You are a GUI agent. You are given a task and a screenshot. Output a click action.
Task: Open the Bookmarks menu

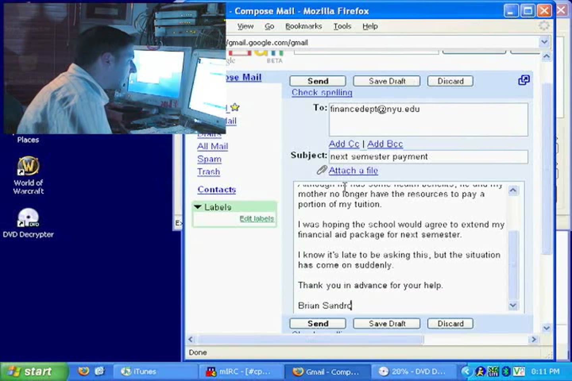(x=303, y=26)
